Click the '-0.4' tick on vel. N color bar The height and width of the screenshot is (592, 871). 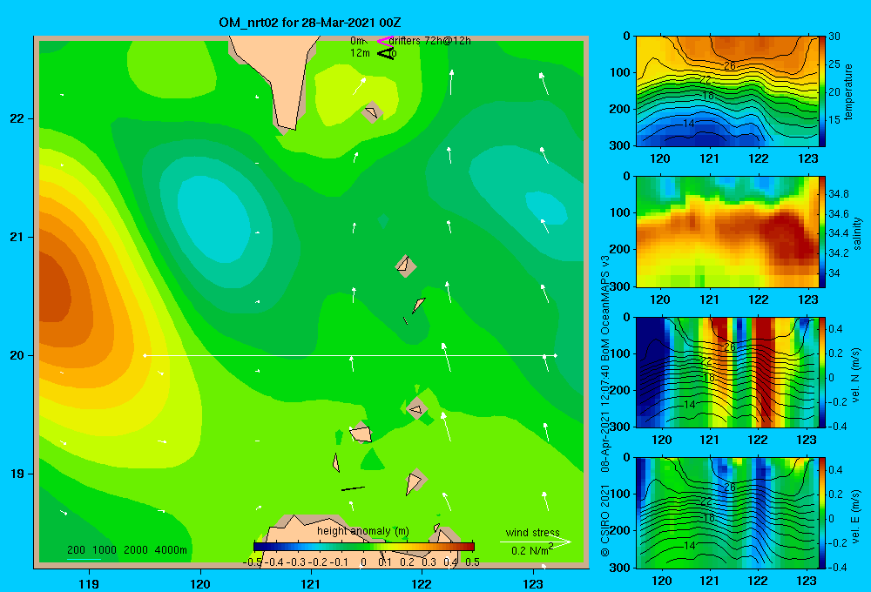pyautogui.click(x=837, y=427)
